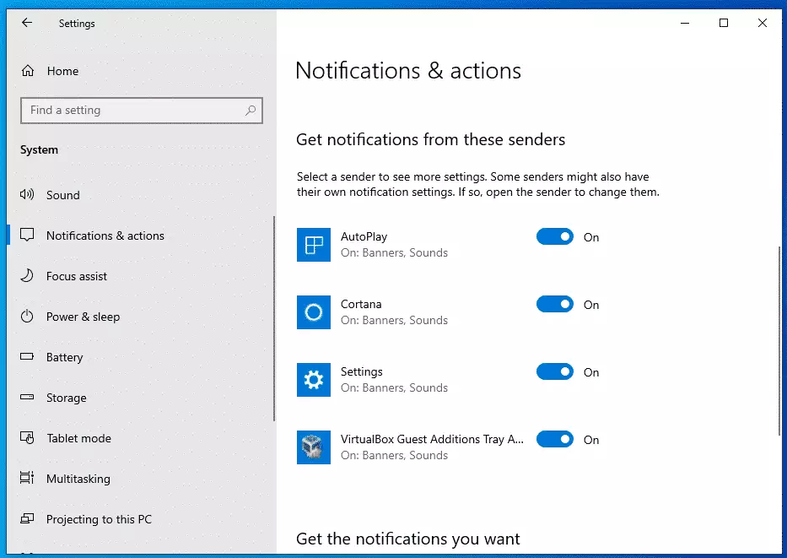Click the Settings gear sender icon

[x=314, y=380]
